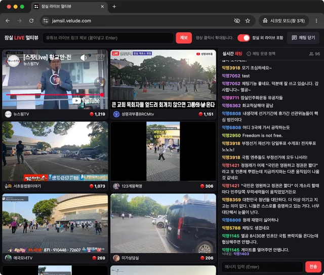Image resolution: width=324 pixels, height=275 pixels.
Task: Click the 실시간 채팅 header title
Action: pyautogui.click(x=232, y=54)
